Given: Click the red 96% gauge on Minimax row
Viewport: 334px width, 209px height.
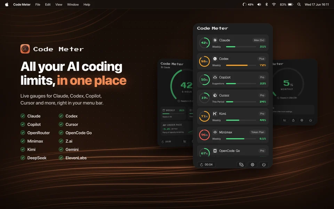Looking at the screenshot, I should 204,135.
